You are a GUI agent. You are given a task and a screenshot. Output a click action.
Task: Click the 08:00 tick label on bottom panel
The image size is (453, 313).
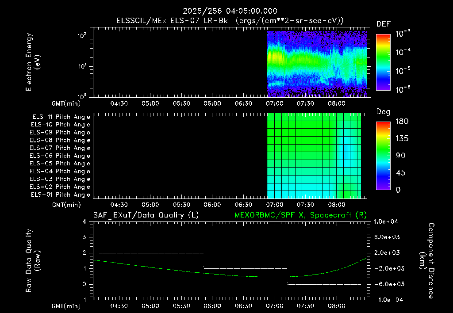click(337, 306)
